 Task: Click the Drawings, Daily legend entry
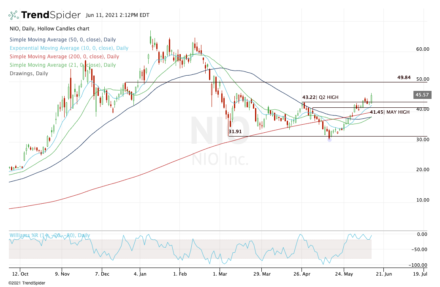pos(29,74)
